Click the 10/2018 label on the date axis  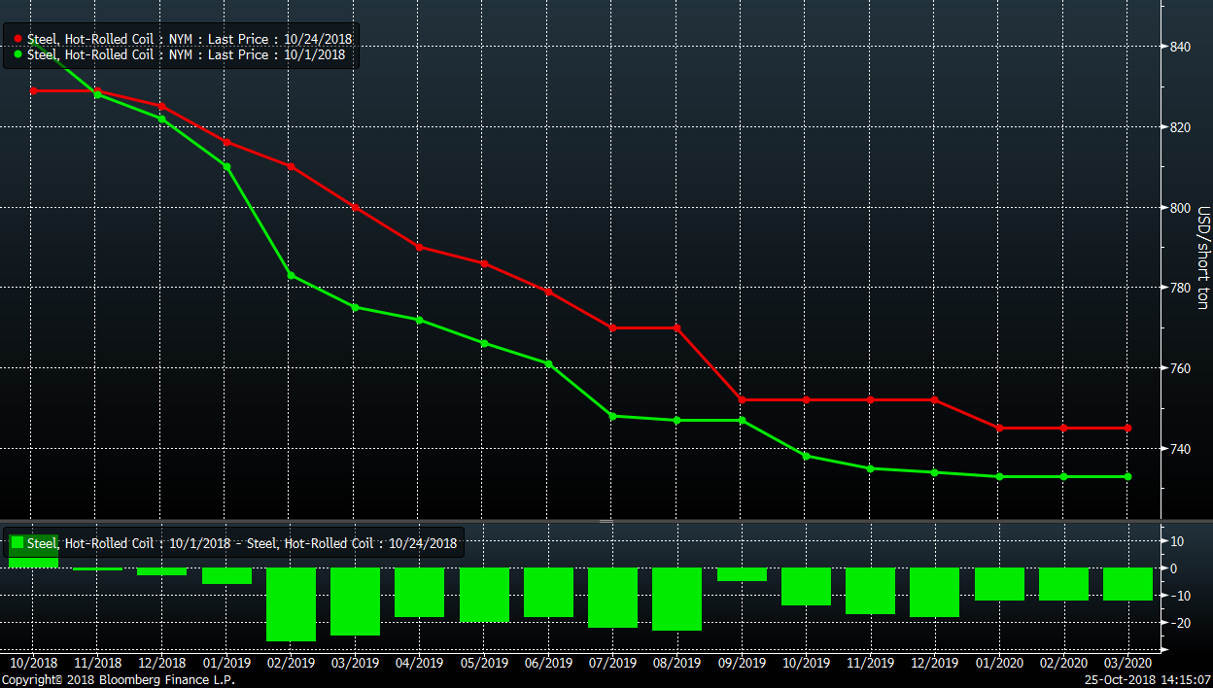[33, 663]
